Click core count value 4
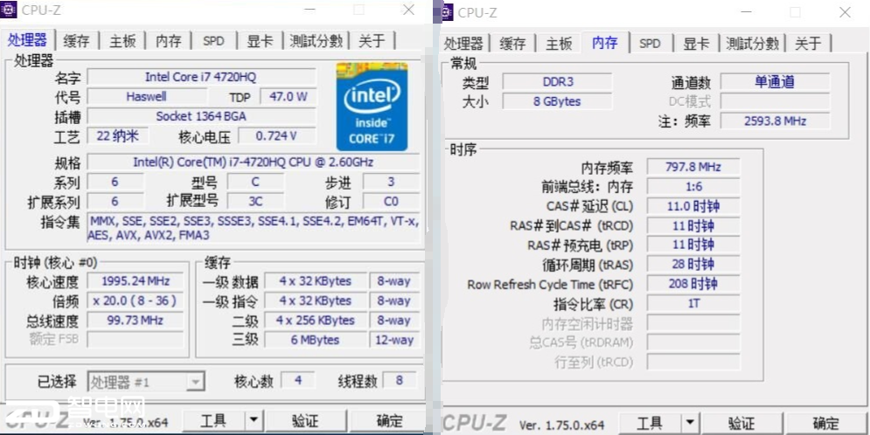The image size is (870, 435). click(x=298, y=380)
